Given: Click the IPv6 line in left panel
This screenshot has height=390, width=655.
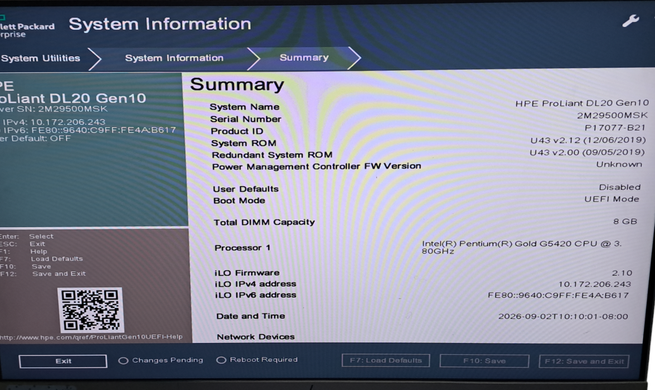Looking at the screenshot, I should (x=88, y=130).
